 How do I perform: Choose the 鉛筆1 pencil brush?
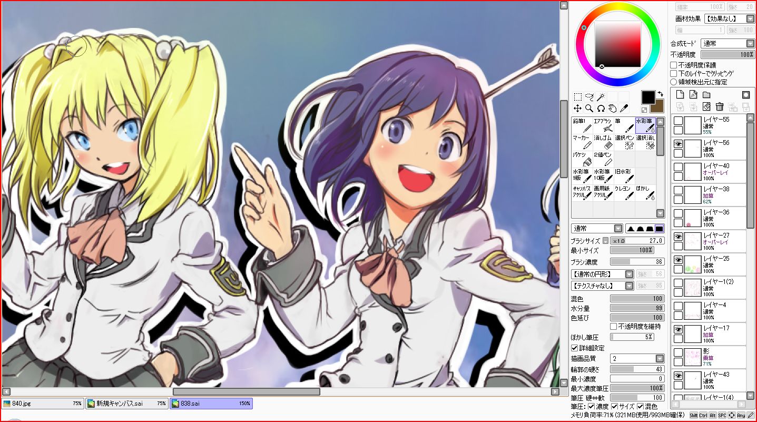(582, 125)
